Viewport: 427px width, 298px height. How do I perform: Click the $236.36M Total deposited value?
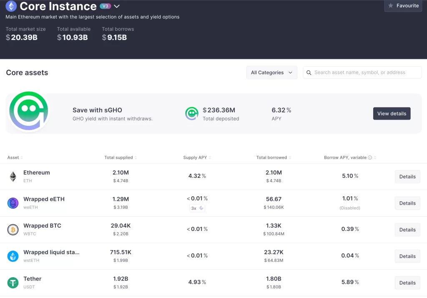coord(219,110)
